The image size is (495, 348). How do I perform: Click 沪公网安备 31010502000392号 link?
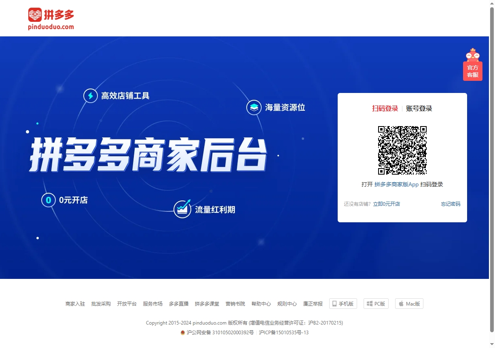[x=220, y=333]
